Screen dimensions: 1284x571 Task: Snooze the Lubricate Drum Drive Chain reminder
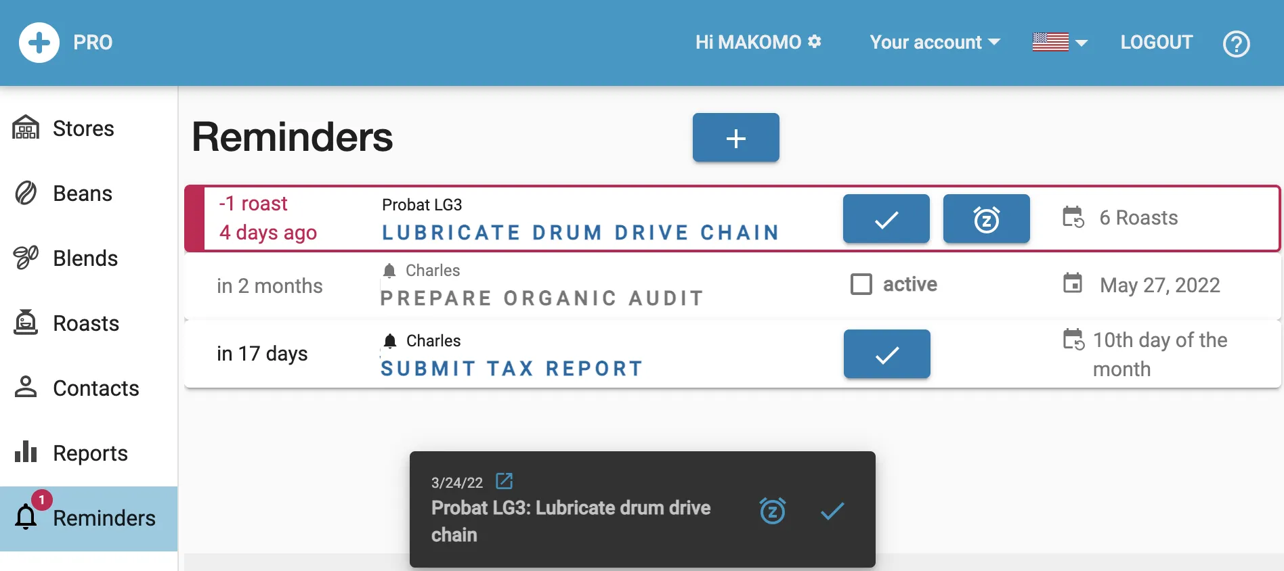pos(986,219)
